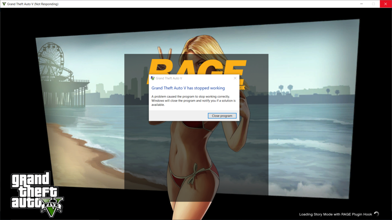
Task: Close the Not Responding game window
Action: [386, 4]
